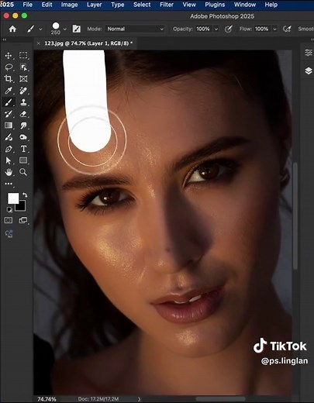Open the blending Mode dropdown
Image resolution: width=314 pixels, height=403 pixels.
point(135,29)
